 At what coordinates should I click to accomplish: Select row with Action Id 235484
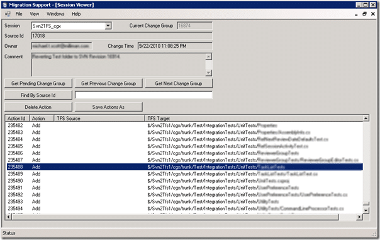coord(184,139)
